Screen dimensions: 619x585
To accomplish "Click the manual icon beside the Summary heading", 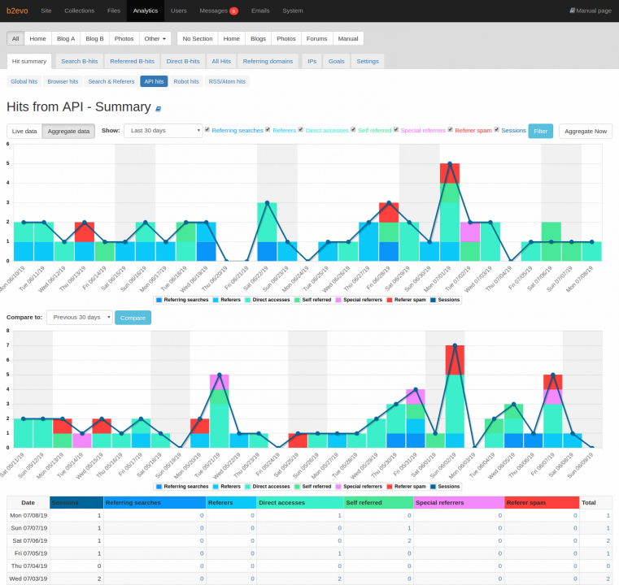I will tap(158, 109).
